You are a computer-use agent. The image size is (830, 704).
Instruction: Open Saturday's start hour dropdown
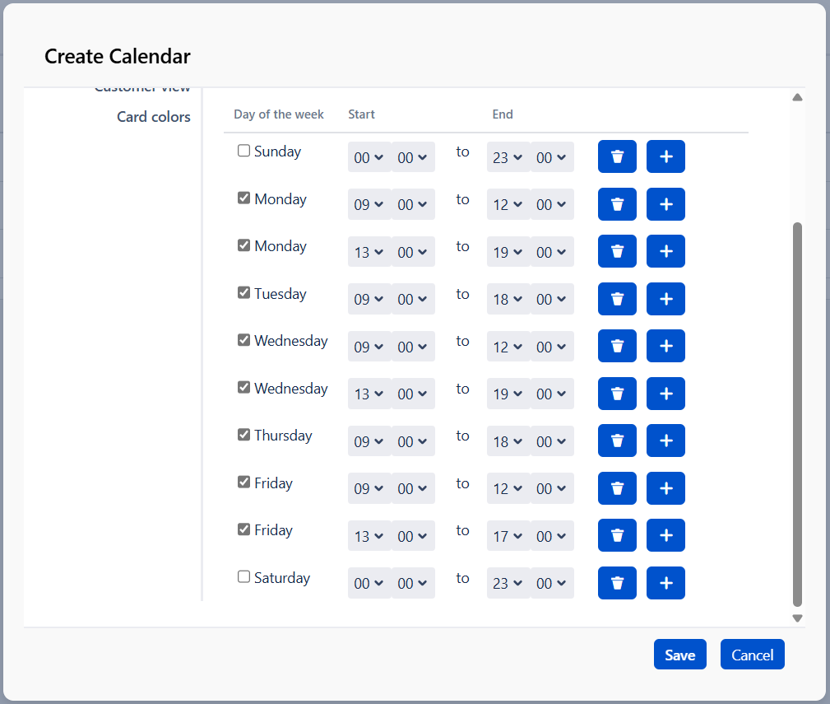(369, 584)
